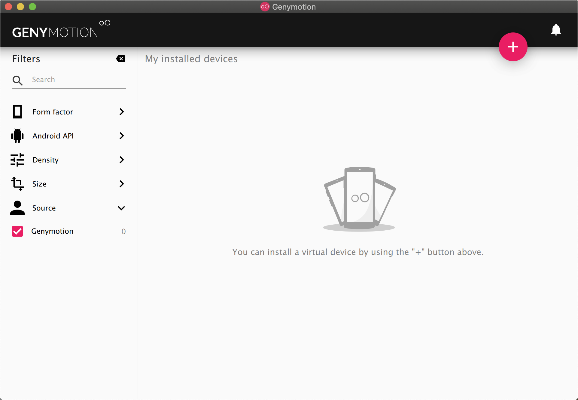Expand the Form factor chevron
The height and width of the screenshot is (400, 578).
122,112
